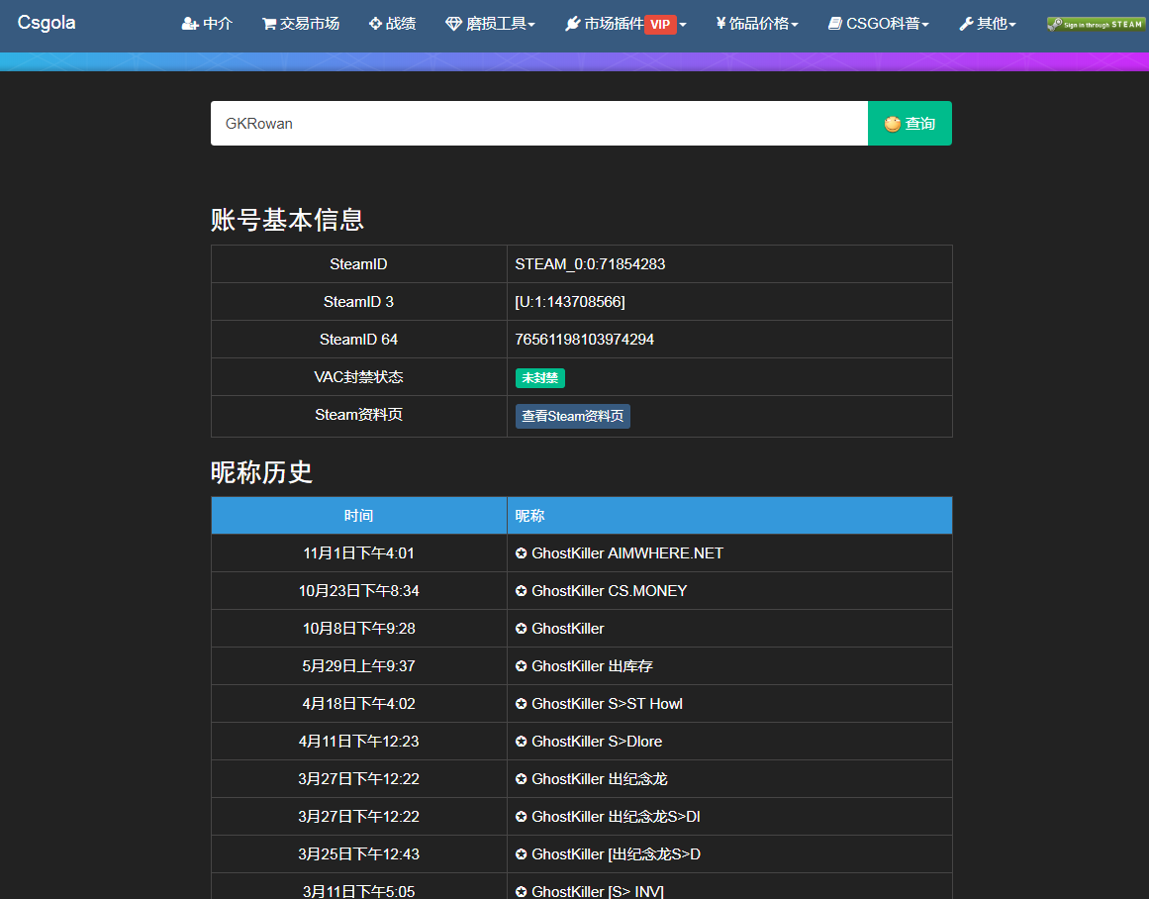Open the 战绩 nav item
The height and width of the screenshot is (899, 1149).
(x=392, y=24)
